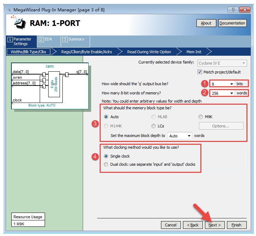256x236 pixels.
Task: Click the 'clock' port label in diagram
Action: click(x=17, y=100)
